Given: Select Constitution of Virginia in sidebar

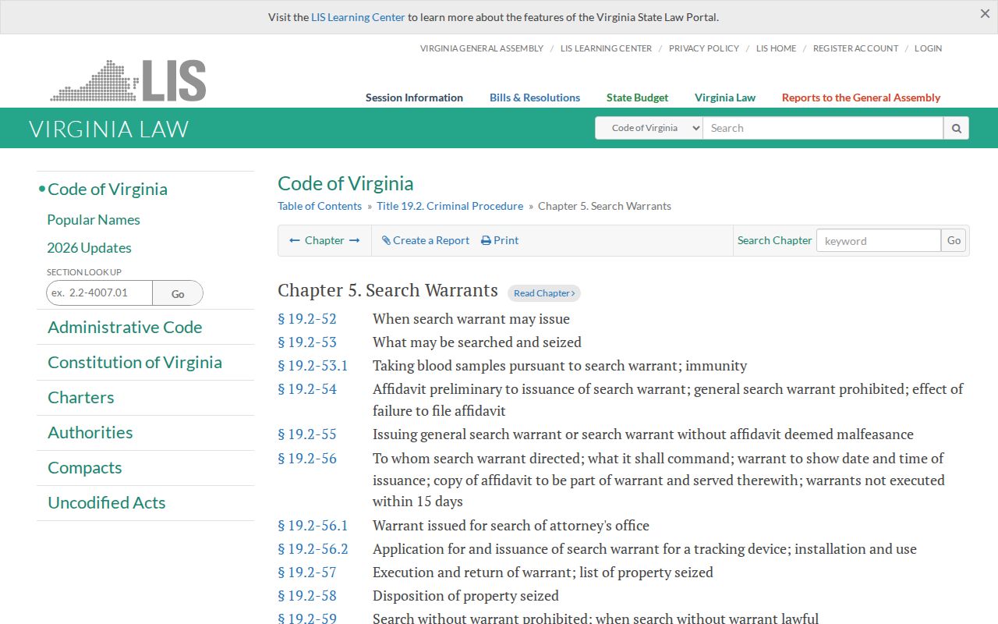Looking at the screenshot, I should click(x=135, y=363).
